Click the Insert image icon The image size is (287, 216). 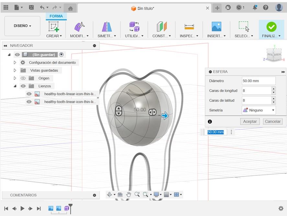[216, 27]
